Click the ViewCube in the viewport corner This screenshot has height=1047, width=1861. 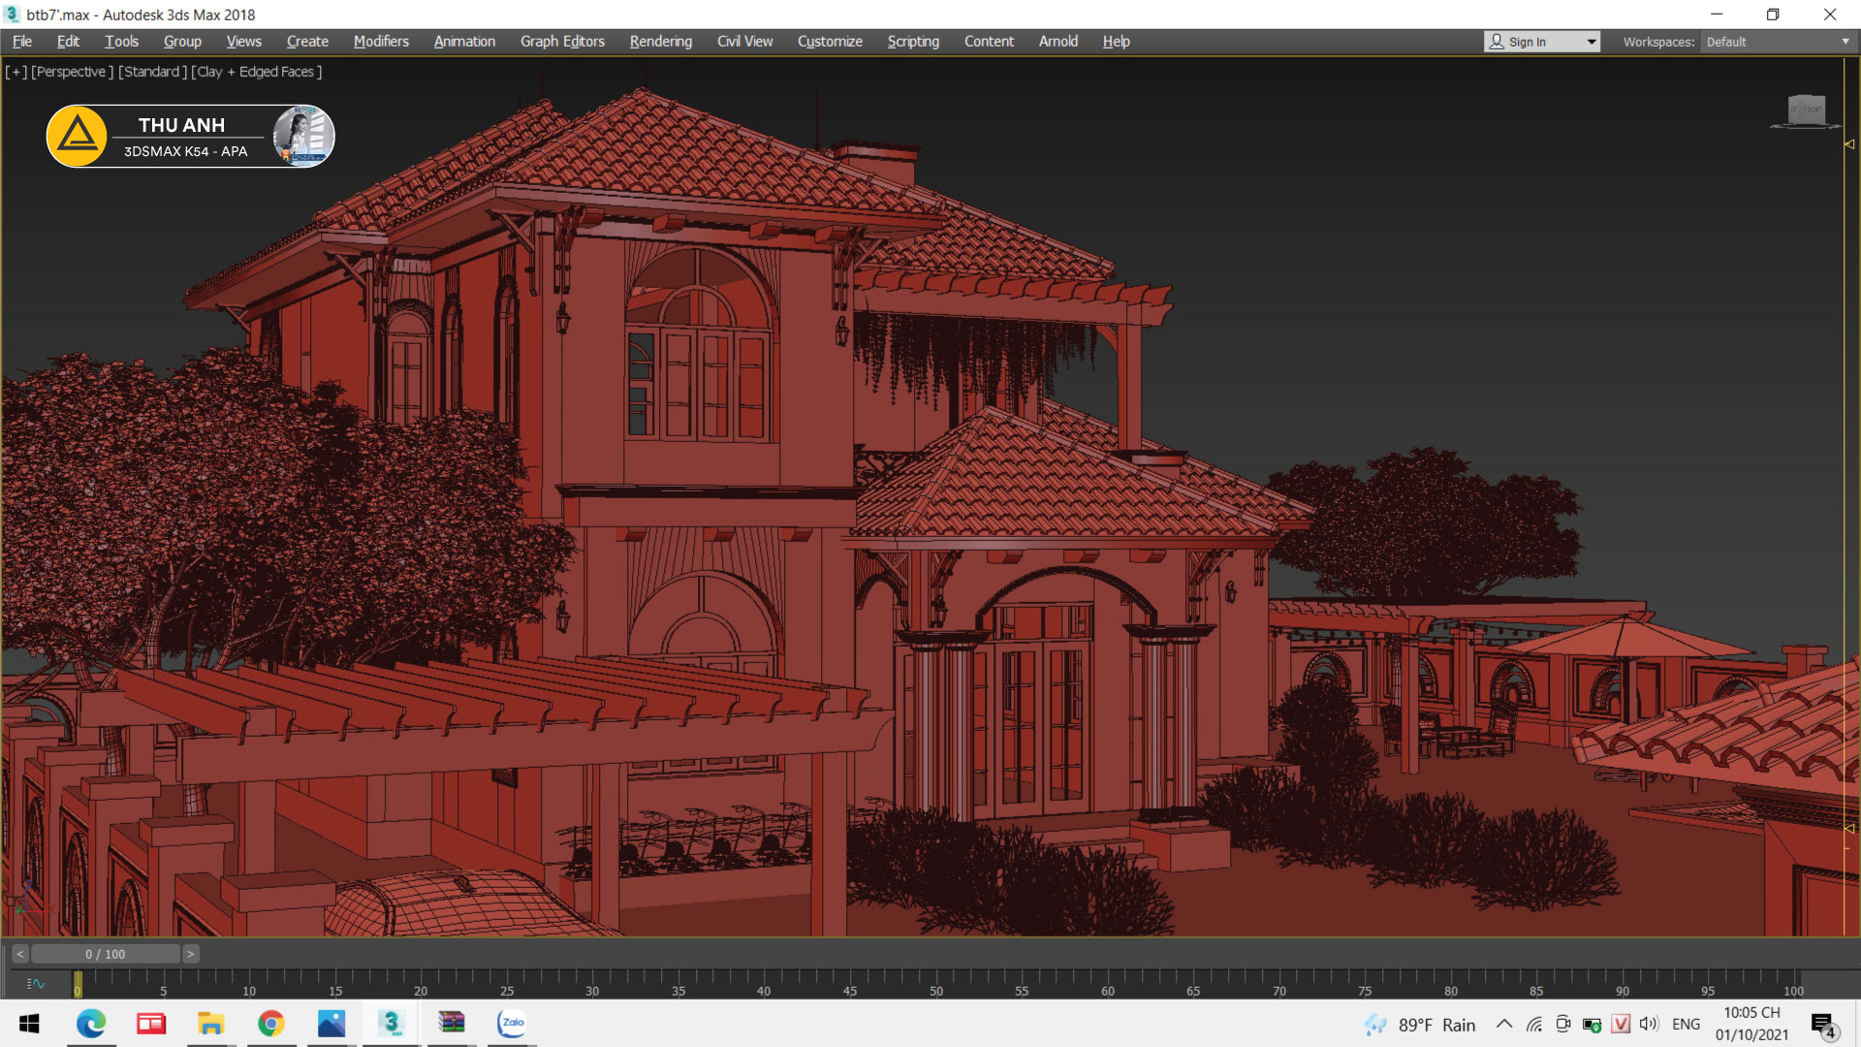1807,110
